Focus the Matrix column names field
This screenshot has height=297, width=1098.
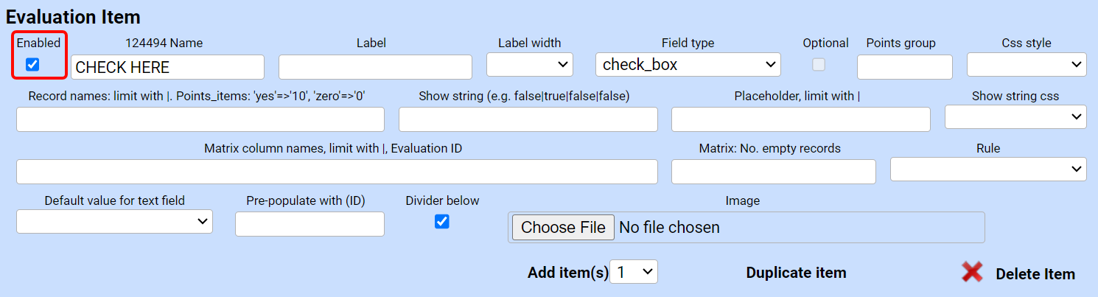point(337,172)
